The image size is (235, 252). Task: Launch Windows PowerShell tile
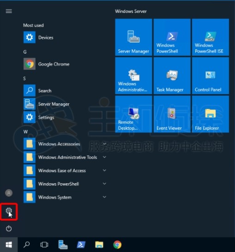pos(172,37)
